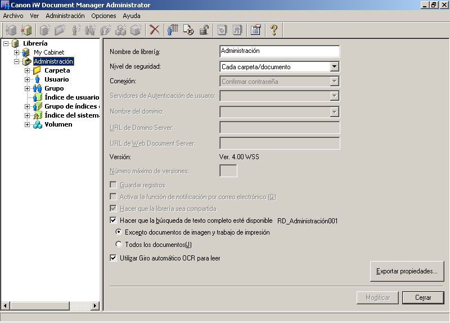Click tree scrollbar right arrow
Image resolution: width=450 pixels, height=324 pixels.
click(x=95, y=306)
